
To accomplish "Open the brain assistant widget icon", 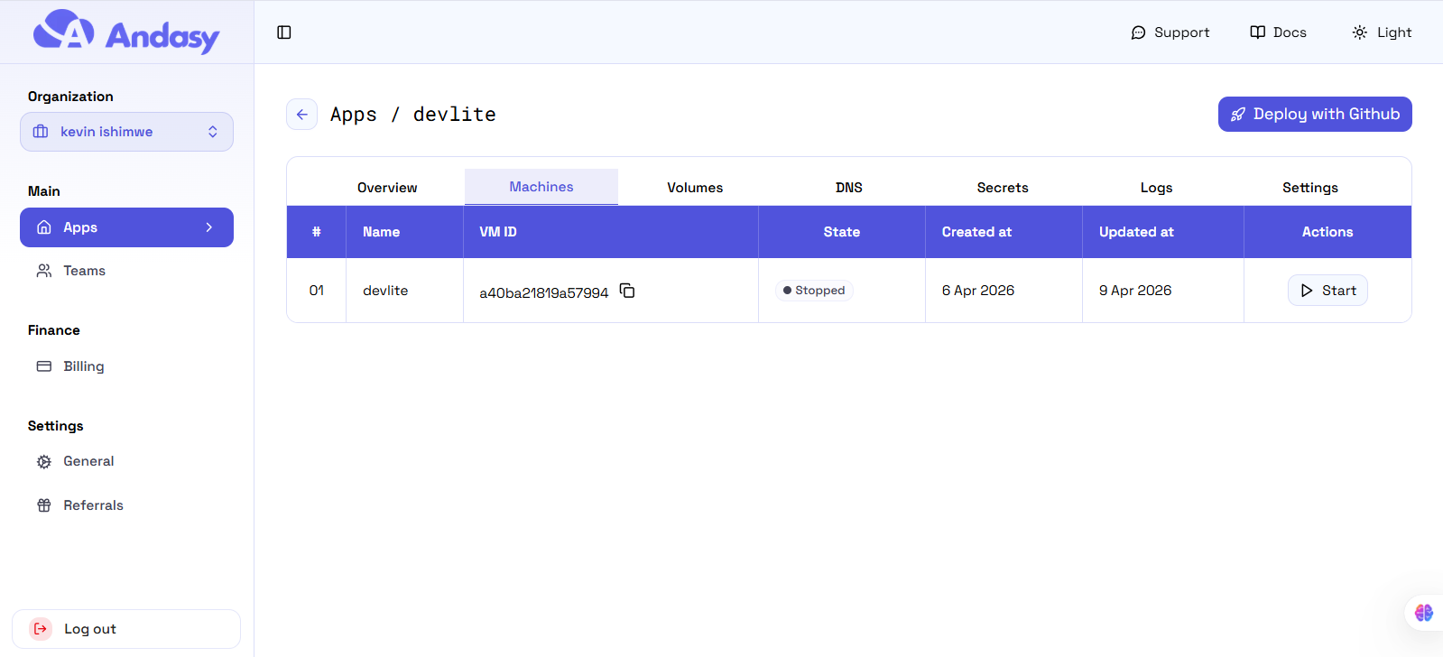I will (1423, 613).
